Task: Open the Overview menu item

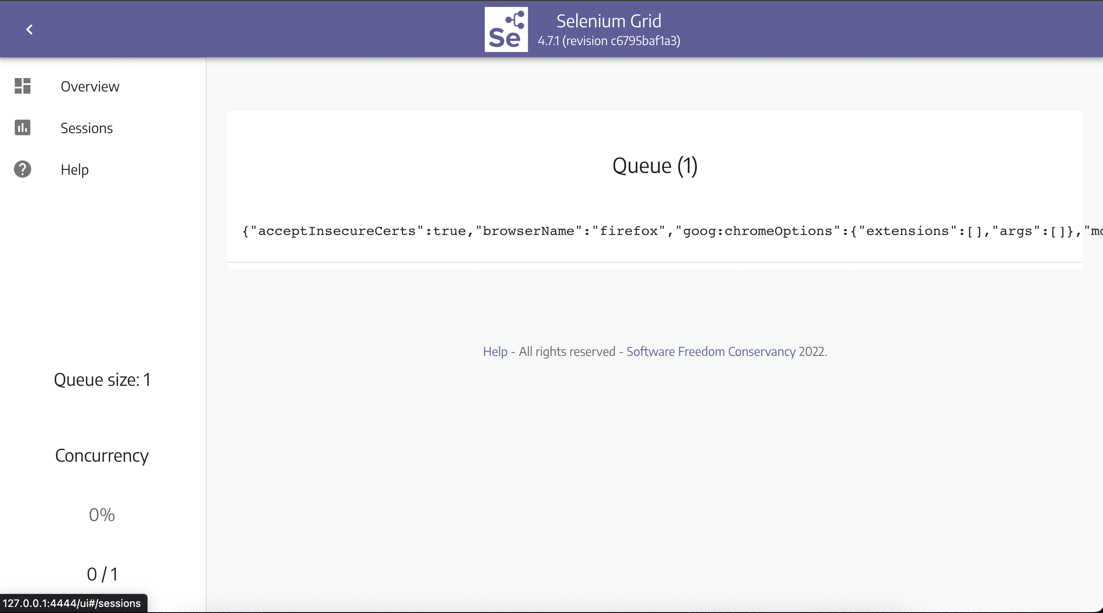Action: [x=90, y=86]
